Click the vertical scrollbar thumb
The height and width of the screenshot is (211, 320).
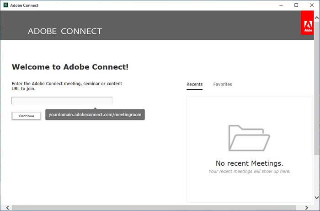[317, 88]
